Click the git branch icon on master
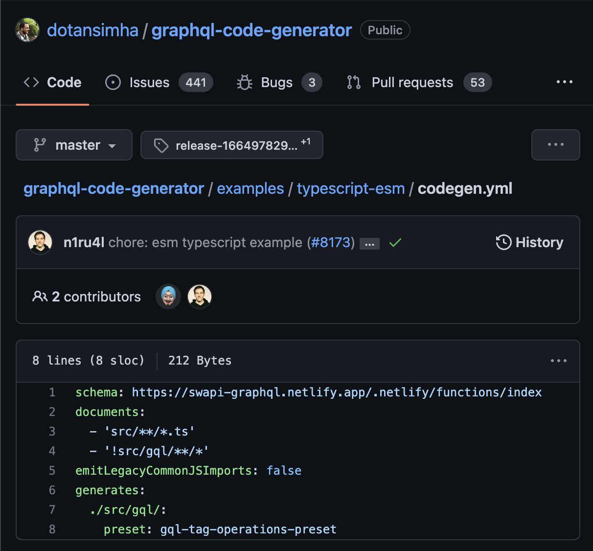The width and height of the screenshot is (593, 551). (x=40, y=145)
